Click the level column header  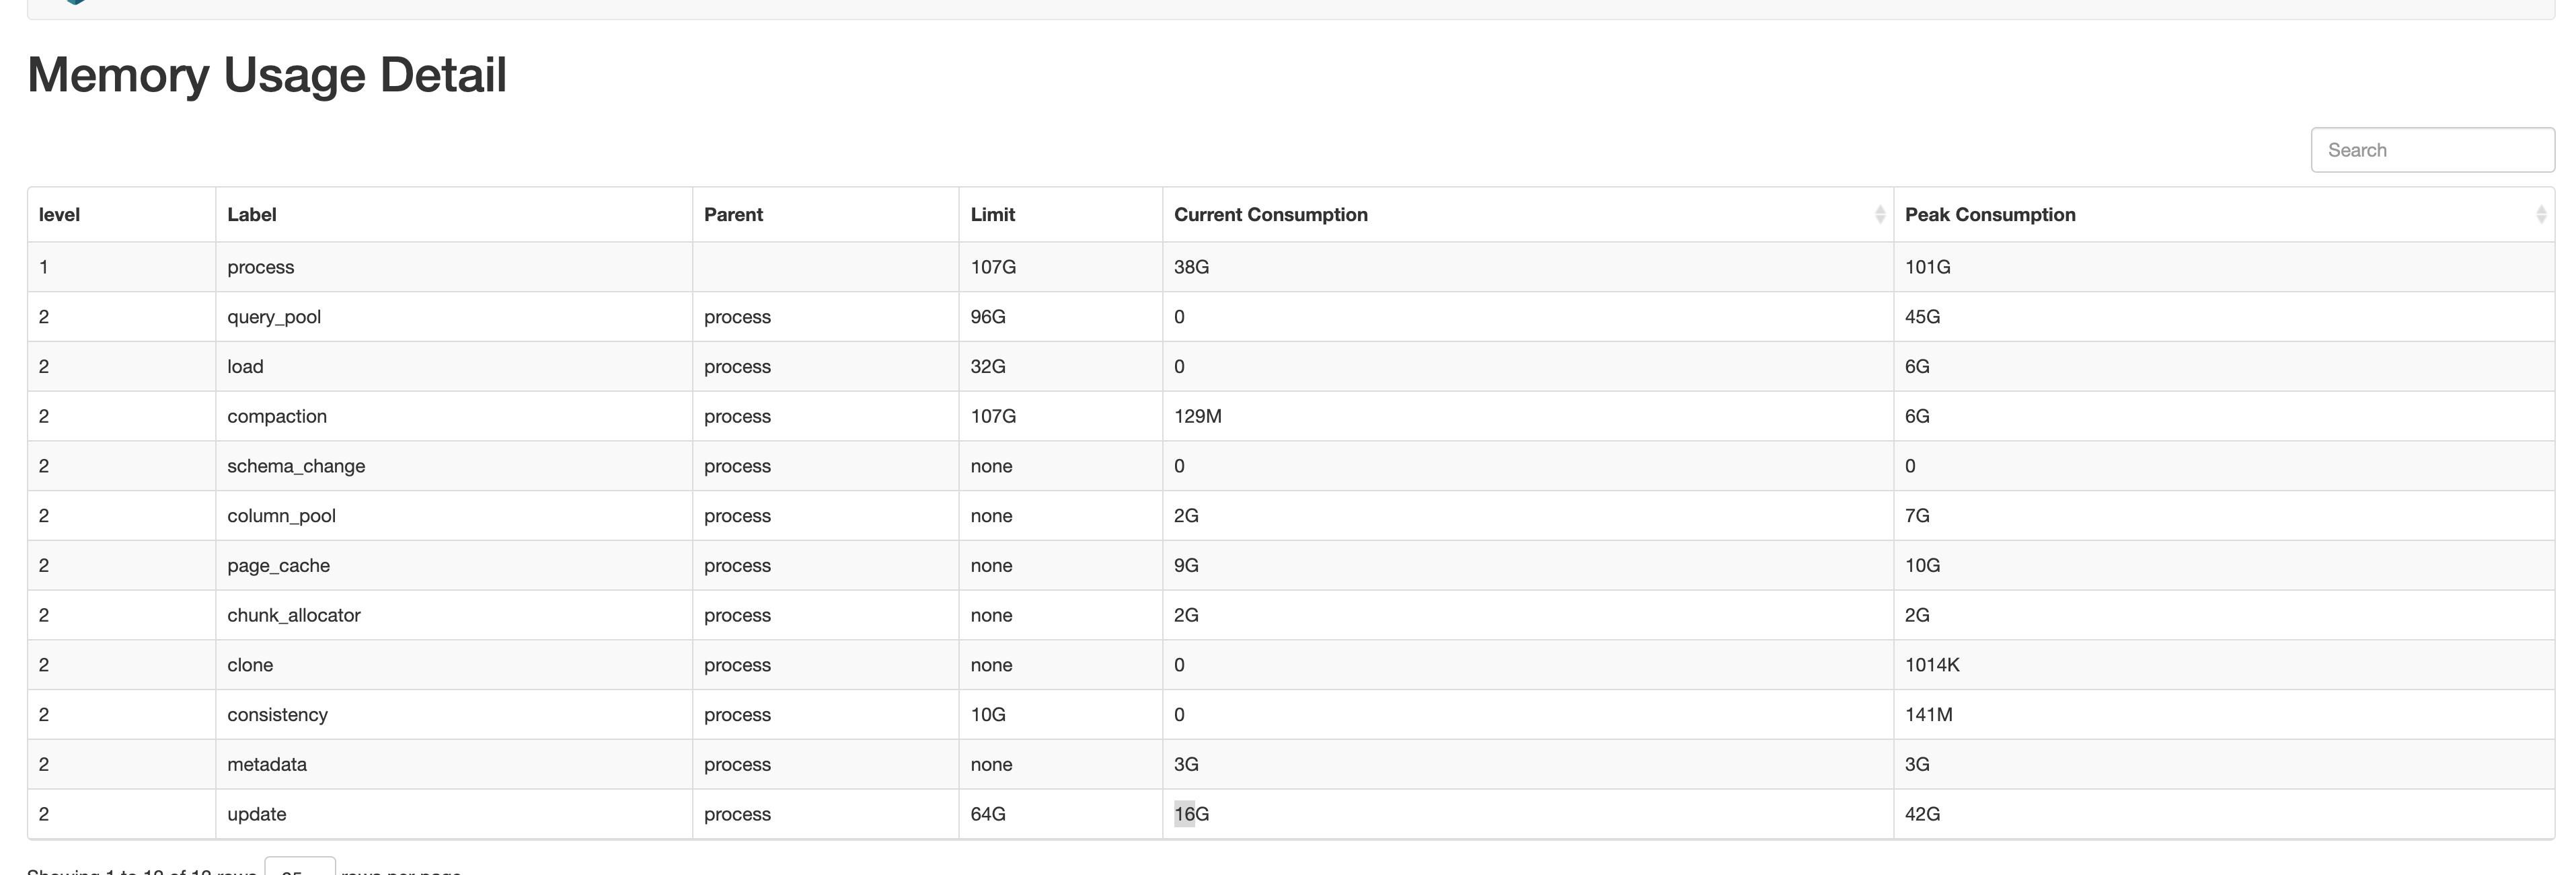click(x=59, y=215)
